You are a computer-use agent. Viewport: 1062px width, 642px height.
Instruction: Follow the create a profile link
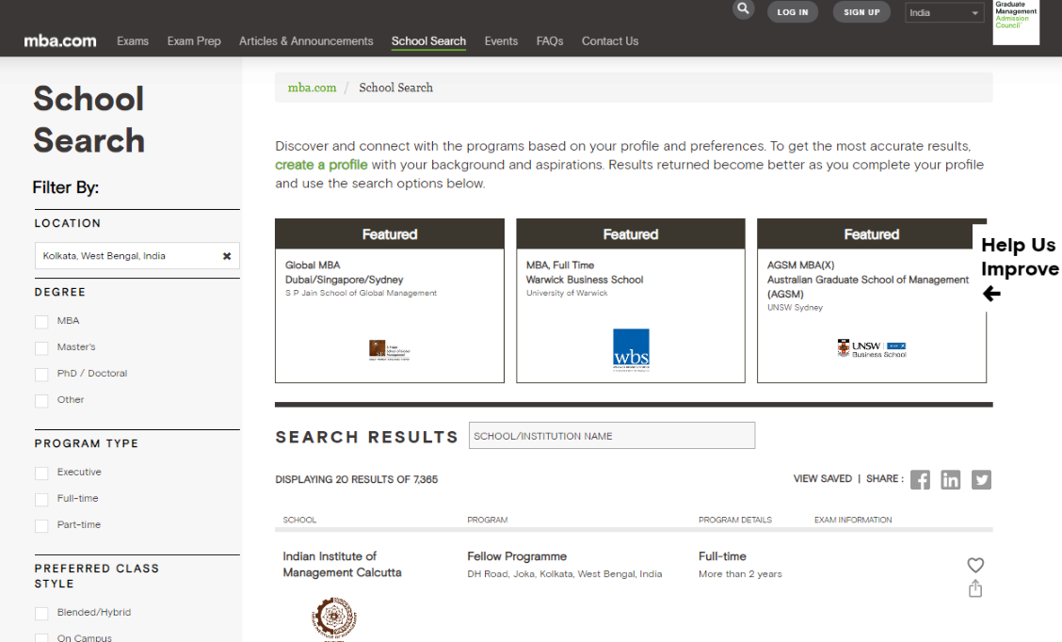pos(321,165)
